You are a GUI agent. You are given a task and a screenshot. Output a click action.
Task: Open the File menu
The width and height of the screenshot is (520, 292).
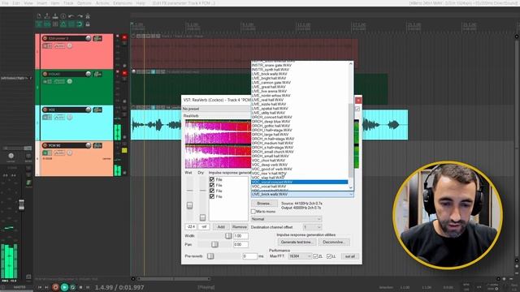pos(6,3)
